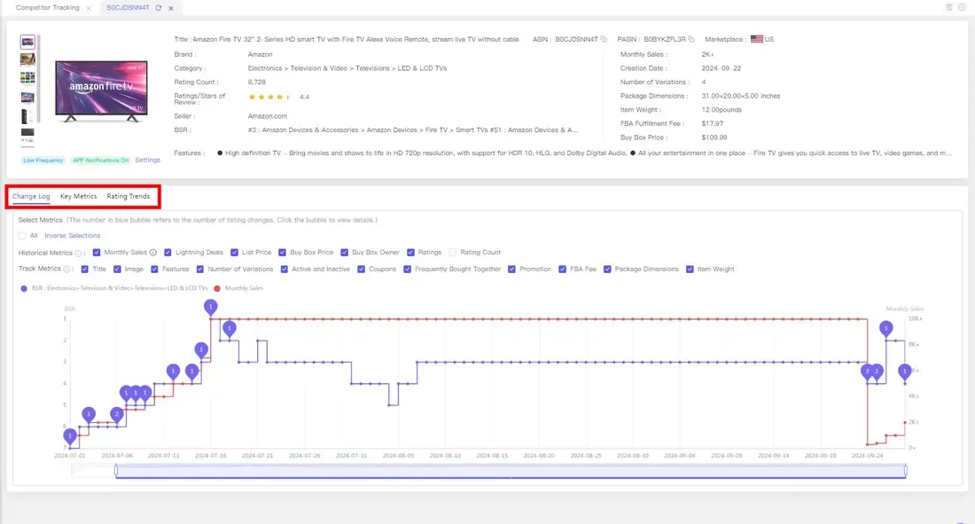Uncheck the Frequently Bought Together checkbox
Screen dimensions: 975x524
tap(408, 270)
